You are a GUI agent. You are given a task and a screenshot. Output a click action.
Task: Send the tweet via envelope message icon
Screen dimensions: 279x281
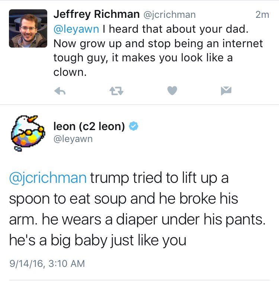(227, 90)
